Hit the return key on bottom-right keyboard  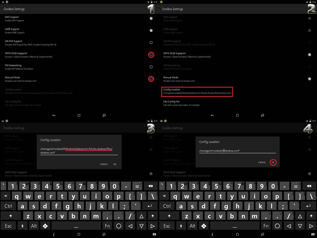[308, 206]
